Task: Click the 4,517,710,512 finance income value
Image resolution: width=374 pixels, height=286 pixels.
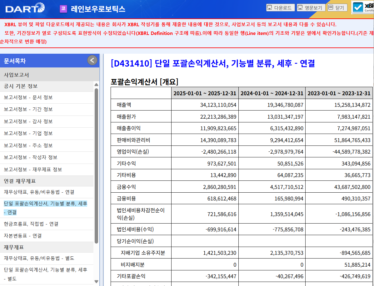Action: [287, 187]
